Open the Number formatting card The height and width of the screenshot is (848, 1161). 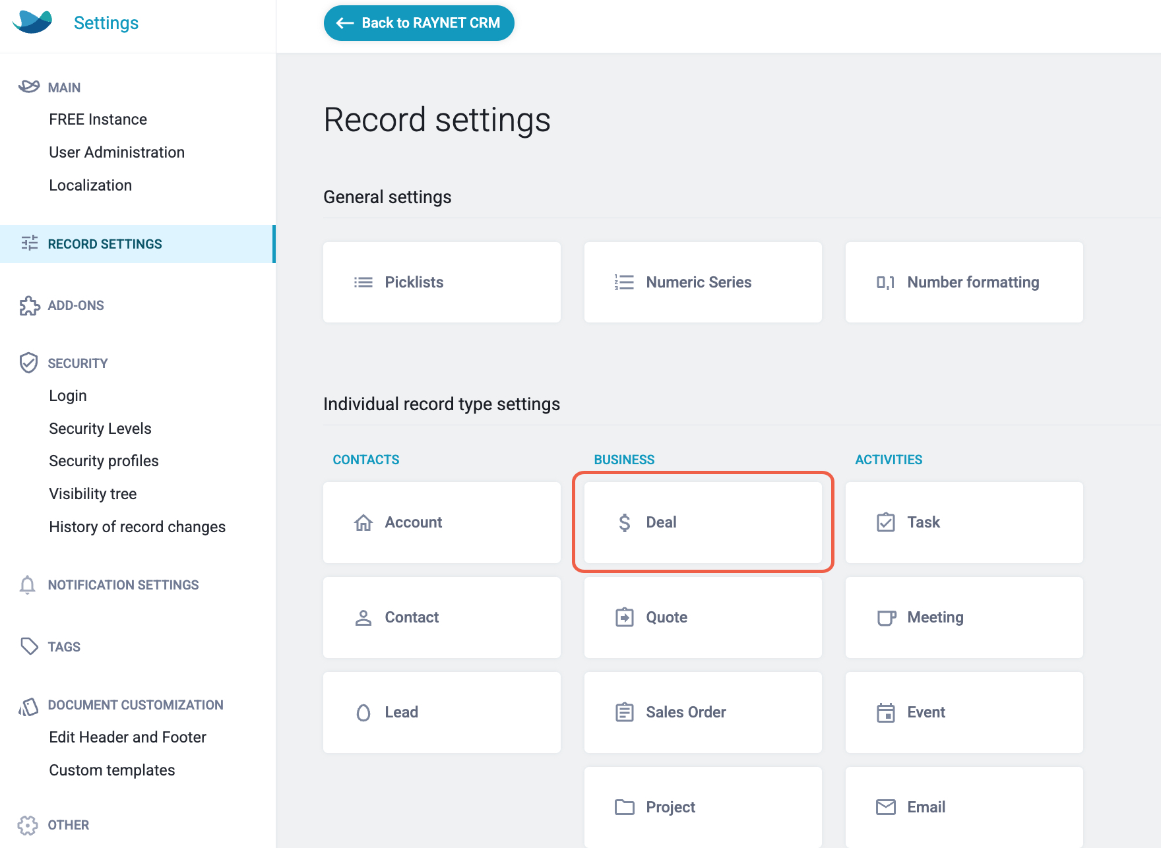coord(964,282)
